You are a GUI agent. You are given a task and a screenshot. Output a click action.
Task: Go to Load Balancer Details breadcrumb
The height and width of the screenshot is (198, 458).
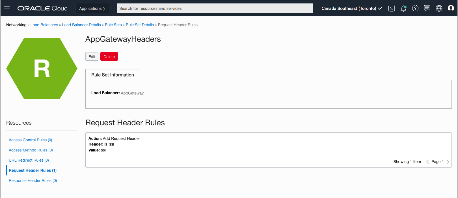(81, 25)
